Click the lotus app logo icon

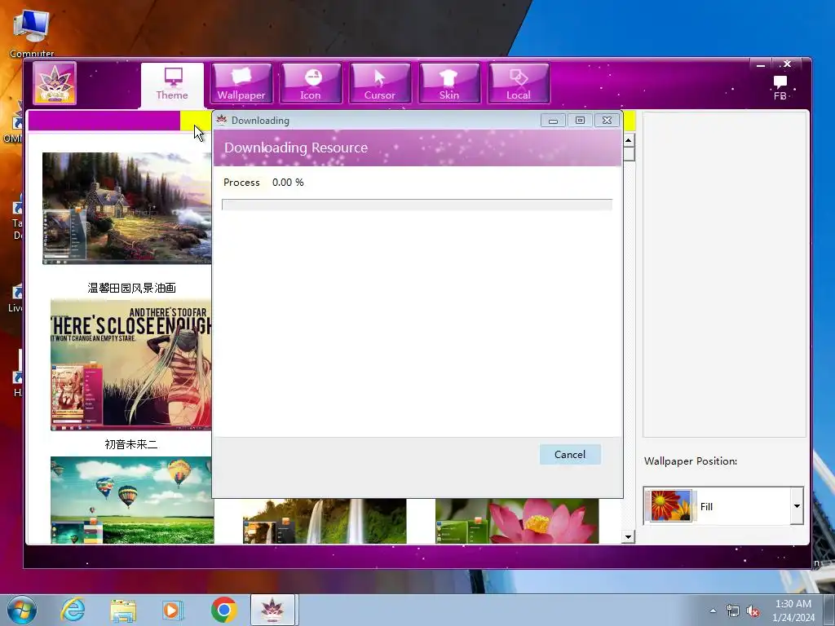tap(55, 83)
